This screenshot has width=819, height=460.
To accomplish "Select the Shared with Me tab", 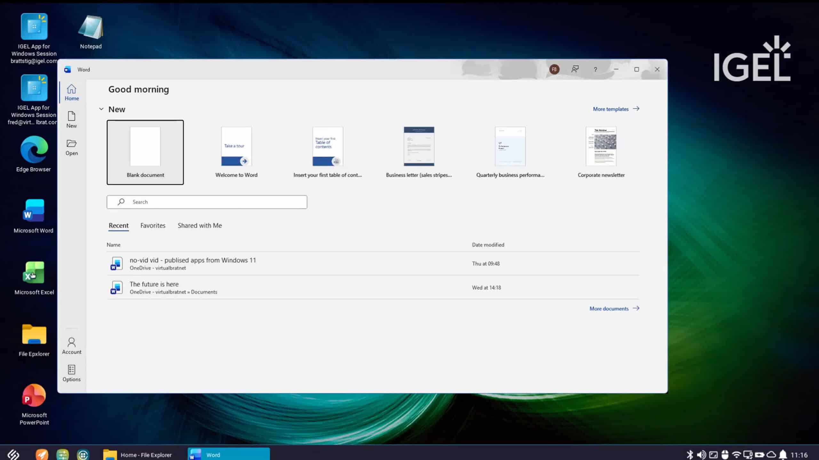I will [200, 225].
